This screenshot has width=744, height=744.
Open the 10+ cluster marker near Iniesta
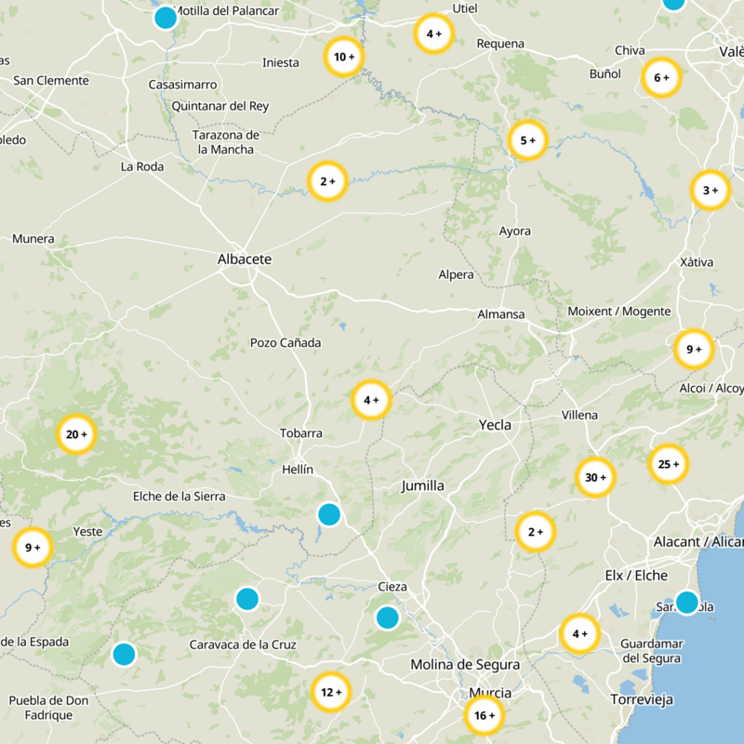pos(344,57)
